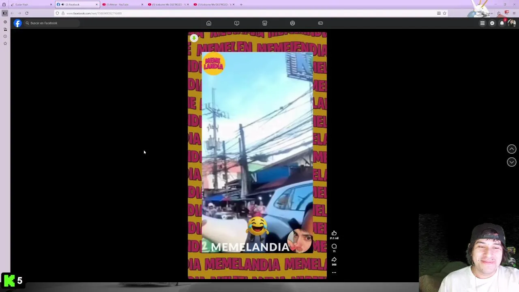Image resolution: width=519 pixels, height=292 pixels.
Task: Click the reel video to pause it
Action: pos(257,155)
